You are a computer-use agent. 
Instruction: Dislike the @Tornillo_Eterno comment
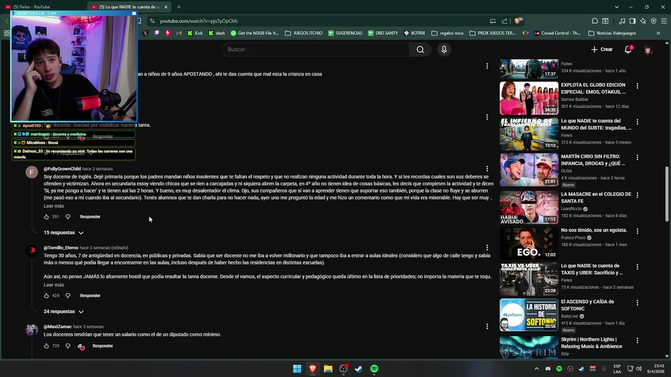(68, 296)
